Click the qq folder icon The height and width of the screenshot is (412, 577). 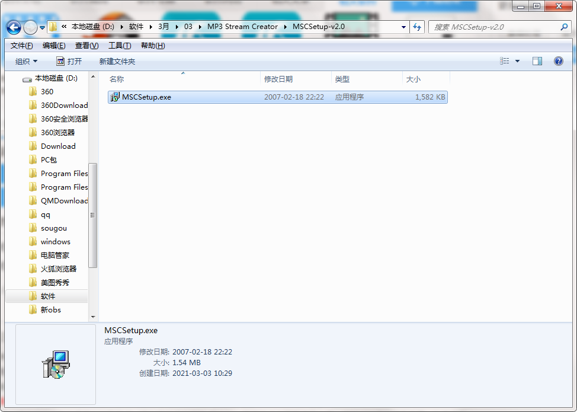[x=33, y=214]
